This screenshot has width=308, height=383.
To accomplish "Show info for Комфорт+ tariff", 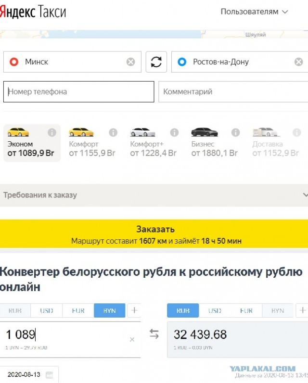I will 174,132.
